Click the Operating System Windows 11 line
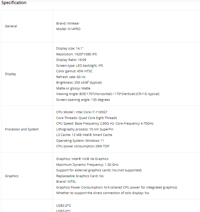Viewport: 200px width, 212px height. coord(80,140)
